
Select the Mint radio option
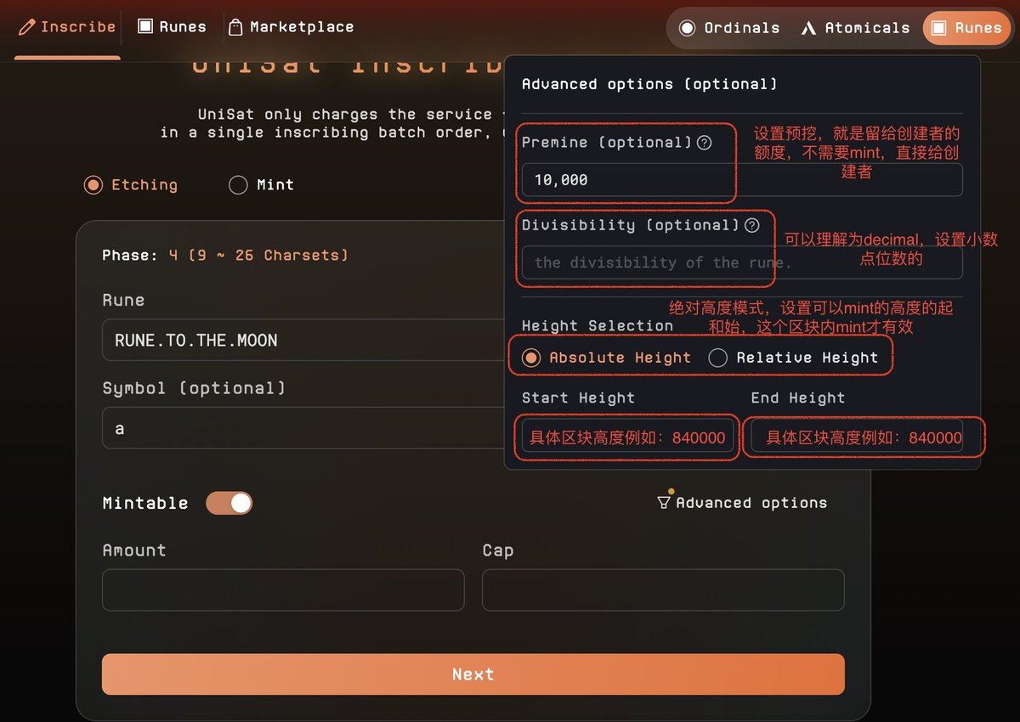[x=262, y=185]
